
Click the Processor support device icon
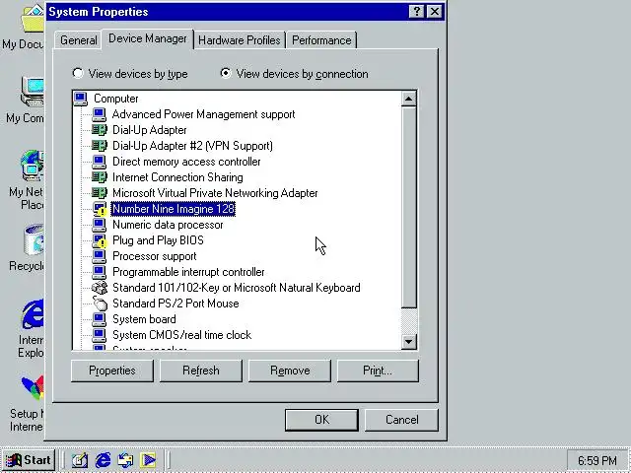coord(99,256)
